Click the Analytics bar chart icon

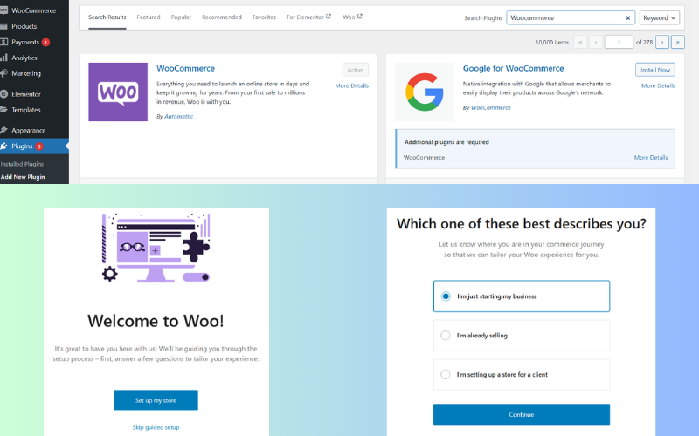click(x=3, y=58)
